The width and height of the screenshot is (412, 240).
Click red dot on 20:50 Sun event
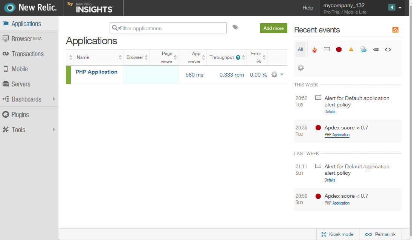[x=318, y=196]
